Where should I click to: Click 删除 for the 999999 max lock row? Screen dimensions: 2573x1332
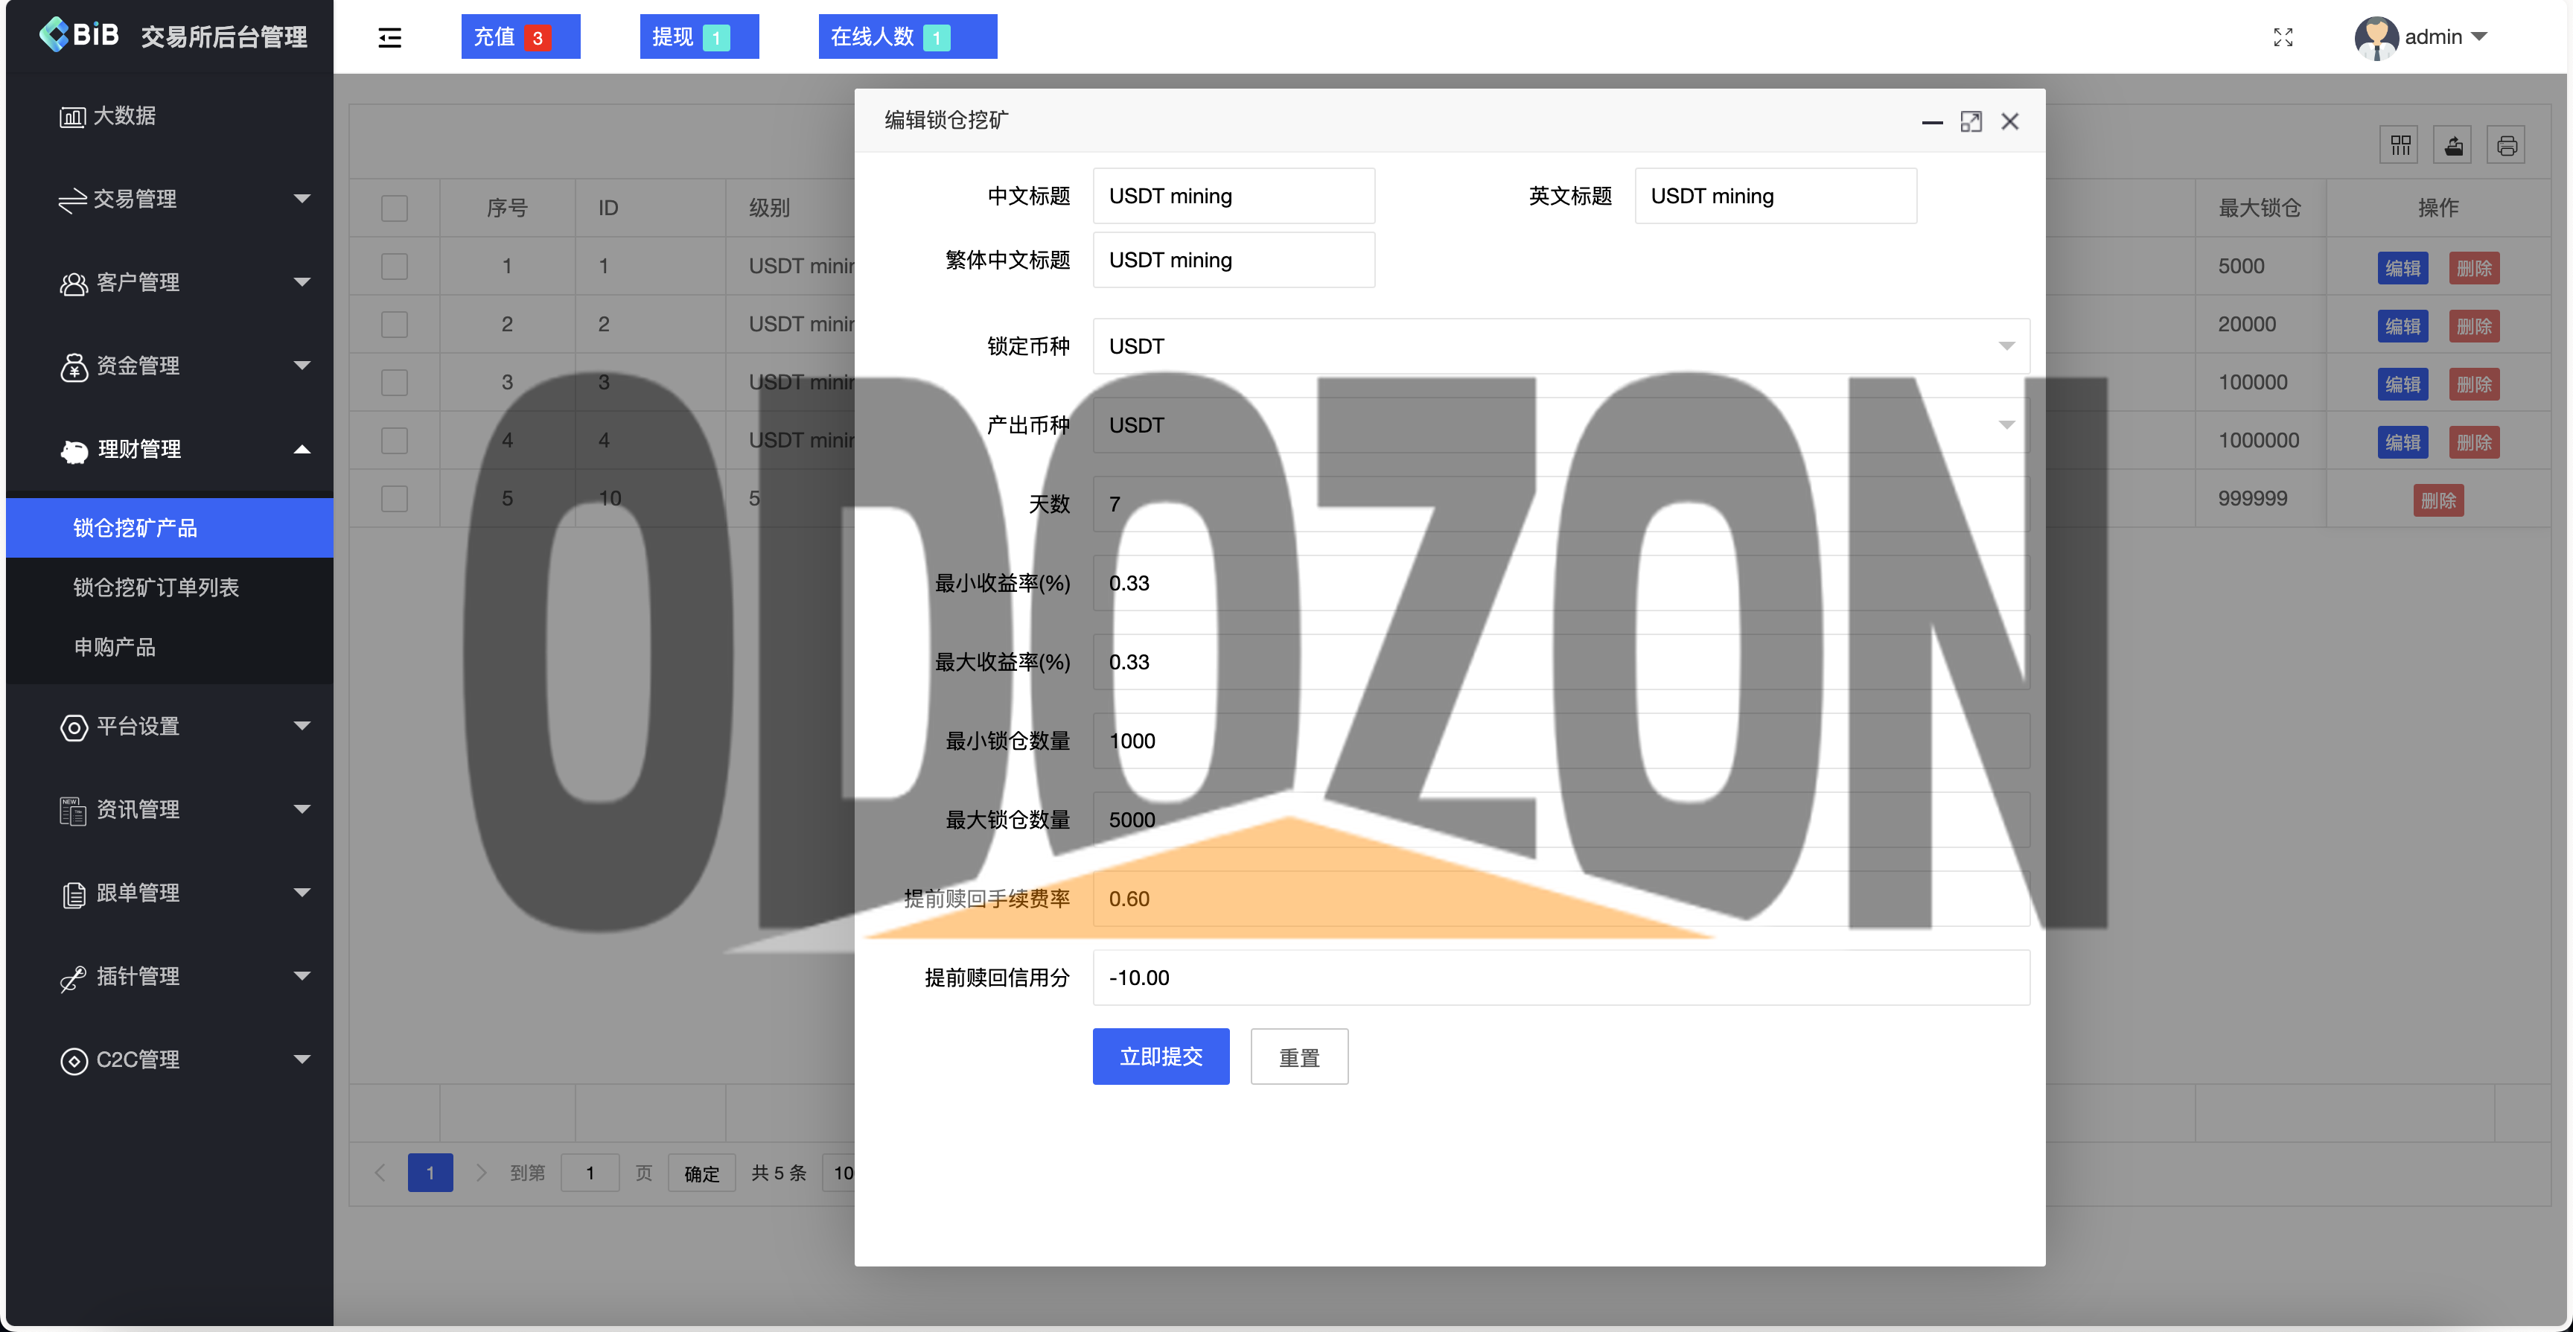click(2438, 500)
